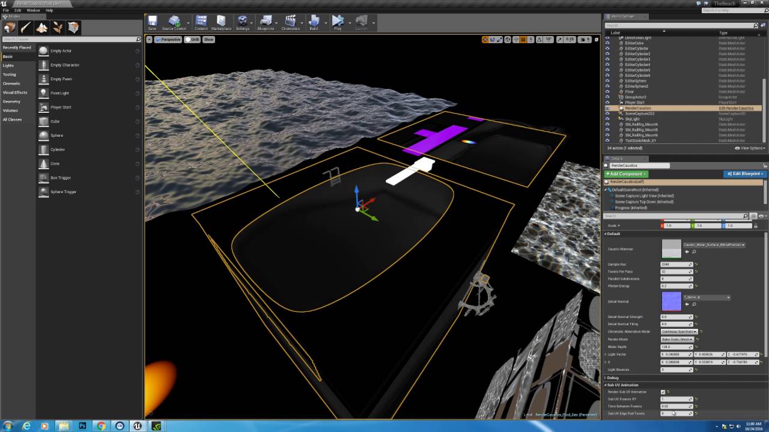The height and width of the screenshot is (432, 769).
Task: Click Edit Blueprint button
Action: [x=744, y=174]
